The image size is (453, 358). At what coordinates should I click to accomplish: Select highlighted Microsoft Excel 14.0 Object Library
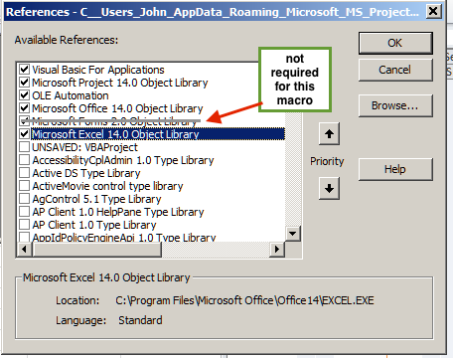coord(158,134)
